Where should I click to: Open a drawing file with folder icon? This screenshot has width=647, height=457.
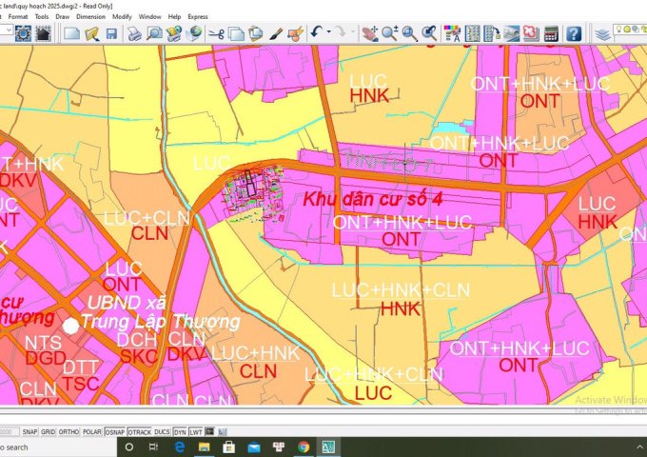(92, 33)
